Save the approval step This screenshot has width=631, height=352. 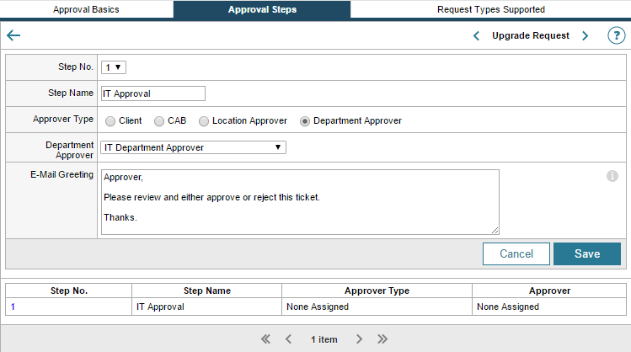tap(586, 253)
